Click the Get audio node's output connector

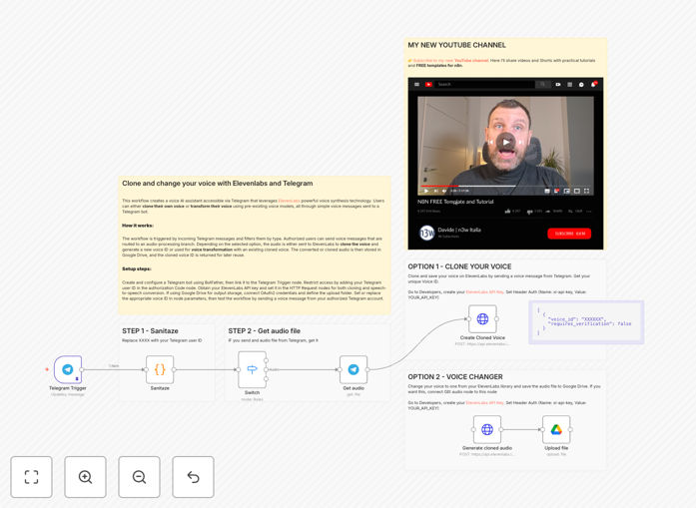tap(367, 369)
